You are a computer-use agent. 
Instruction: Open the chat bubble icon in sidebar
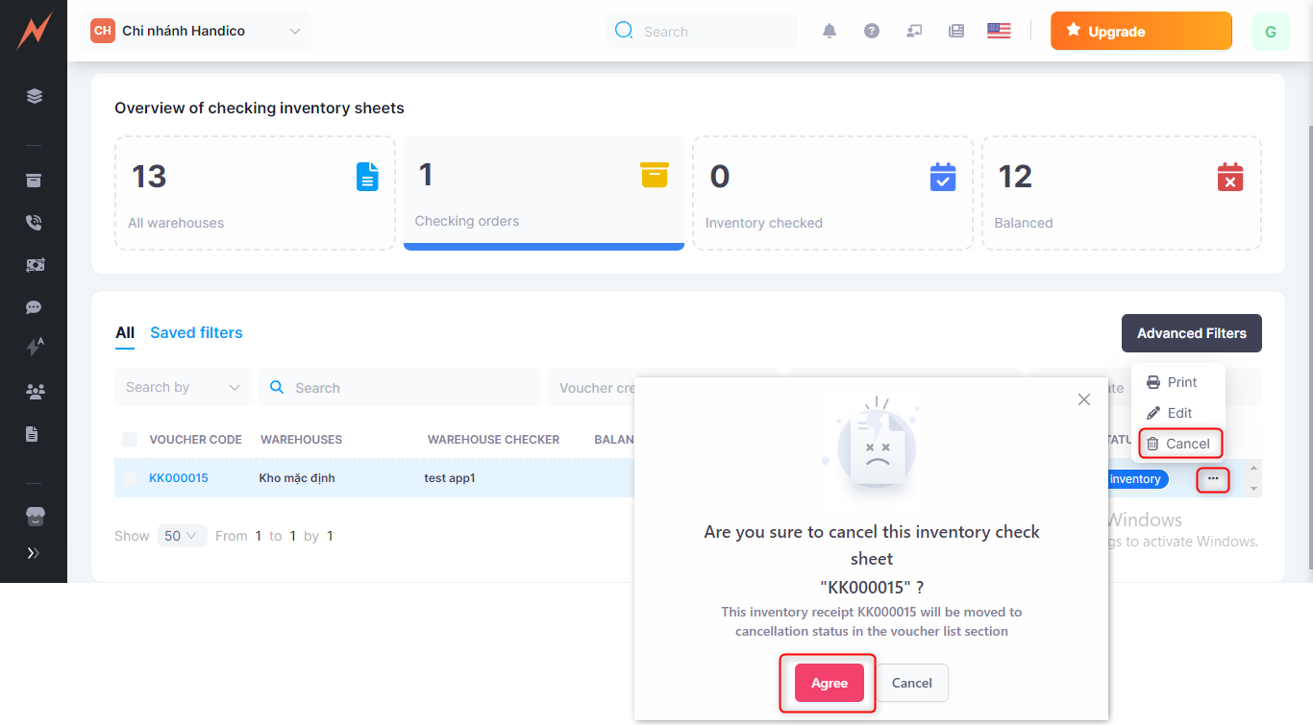point(34,307)
